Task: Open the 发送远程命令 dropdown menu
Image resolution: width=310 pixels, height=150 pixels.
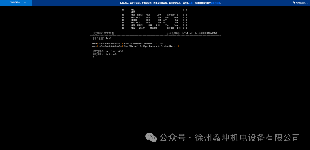Action: [16, 3]
